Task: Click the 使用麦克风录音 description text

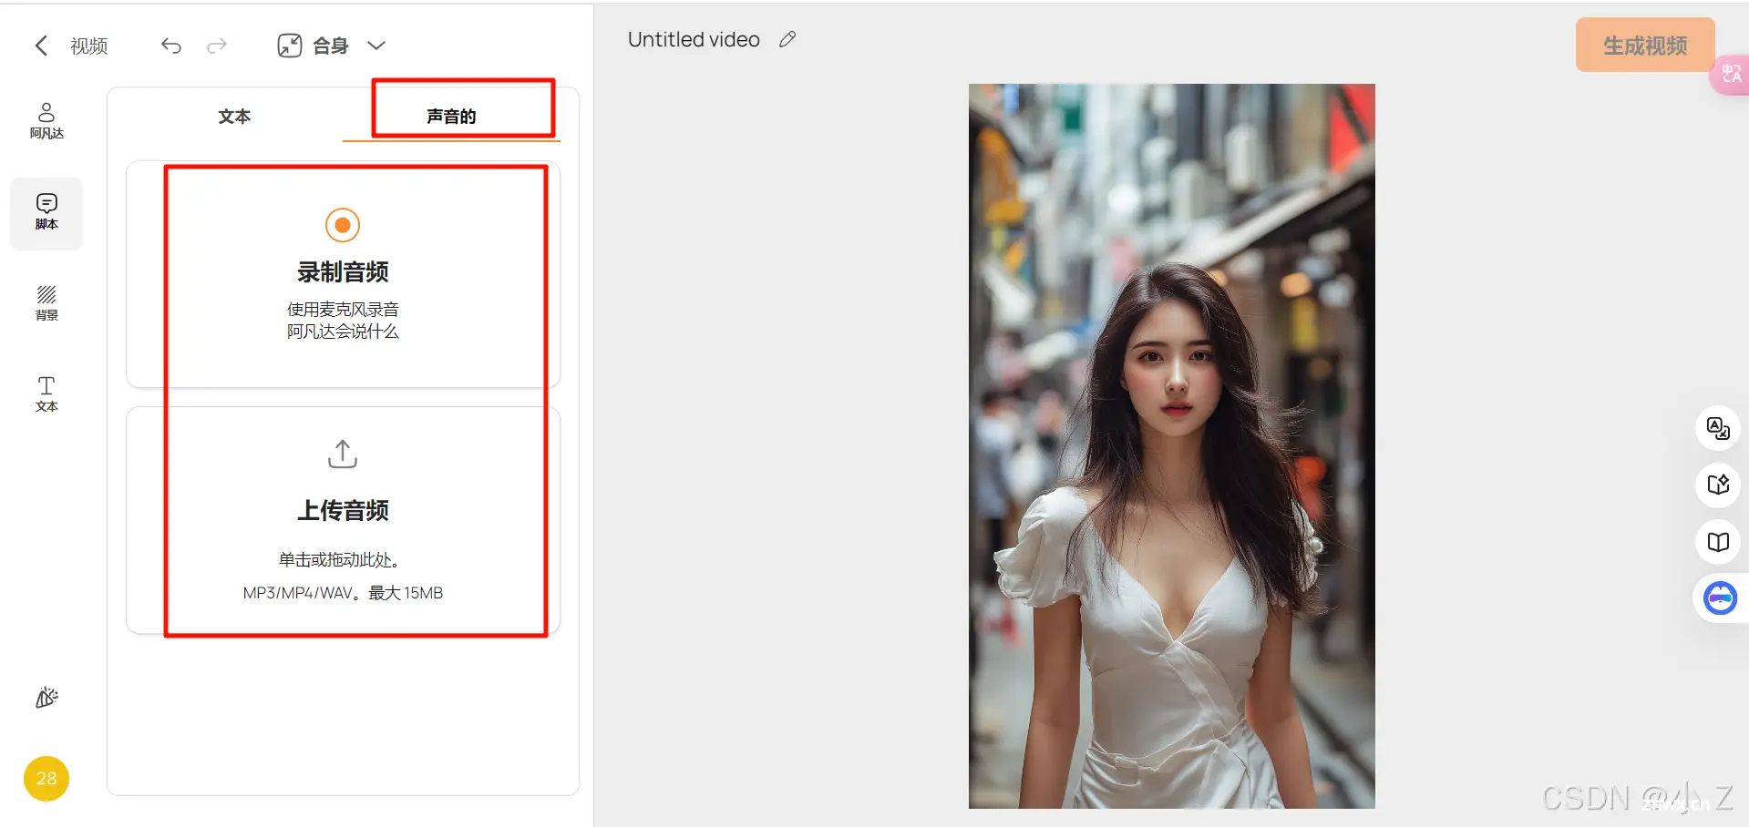Action: click(343, 310)
